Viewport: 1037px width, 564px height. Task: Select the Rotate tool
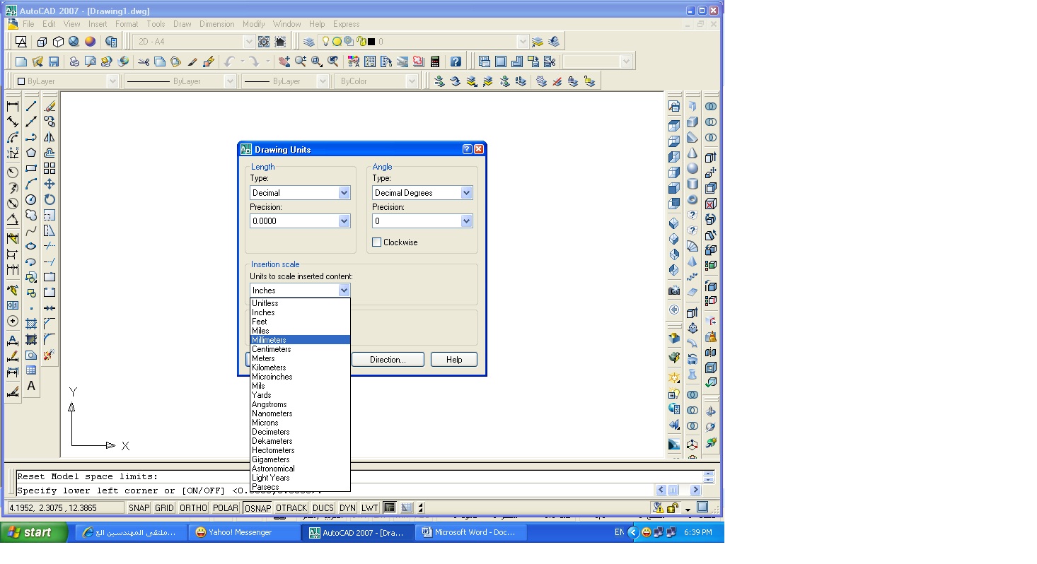coord(50,199)
